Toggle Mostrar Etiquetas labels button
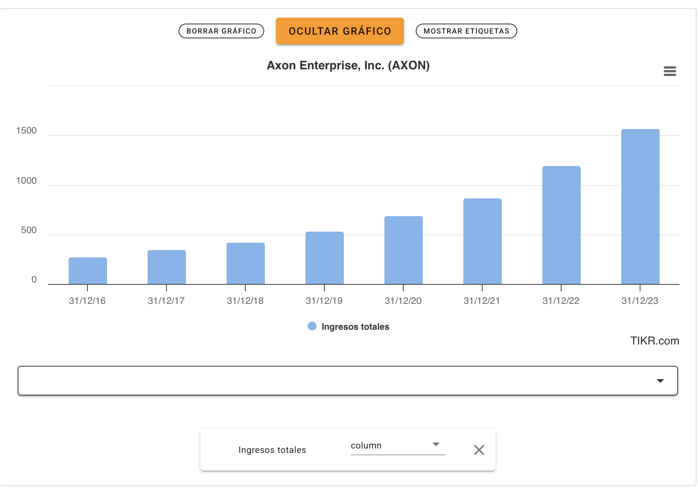 [466, 31]
